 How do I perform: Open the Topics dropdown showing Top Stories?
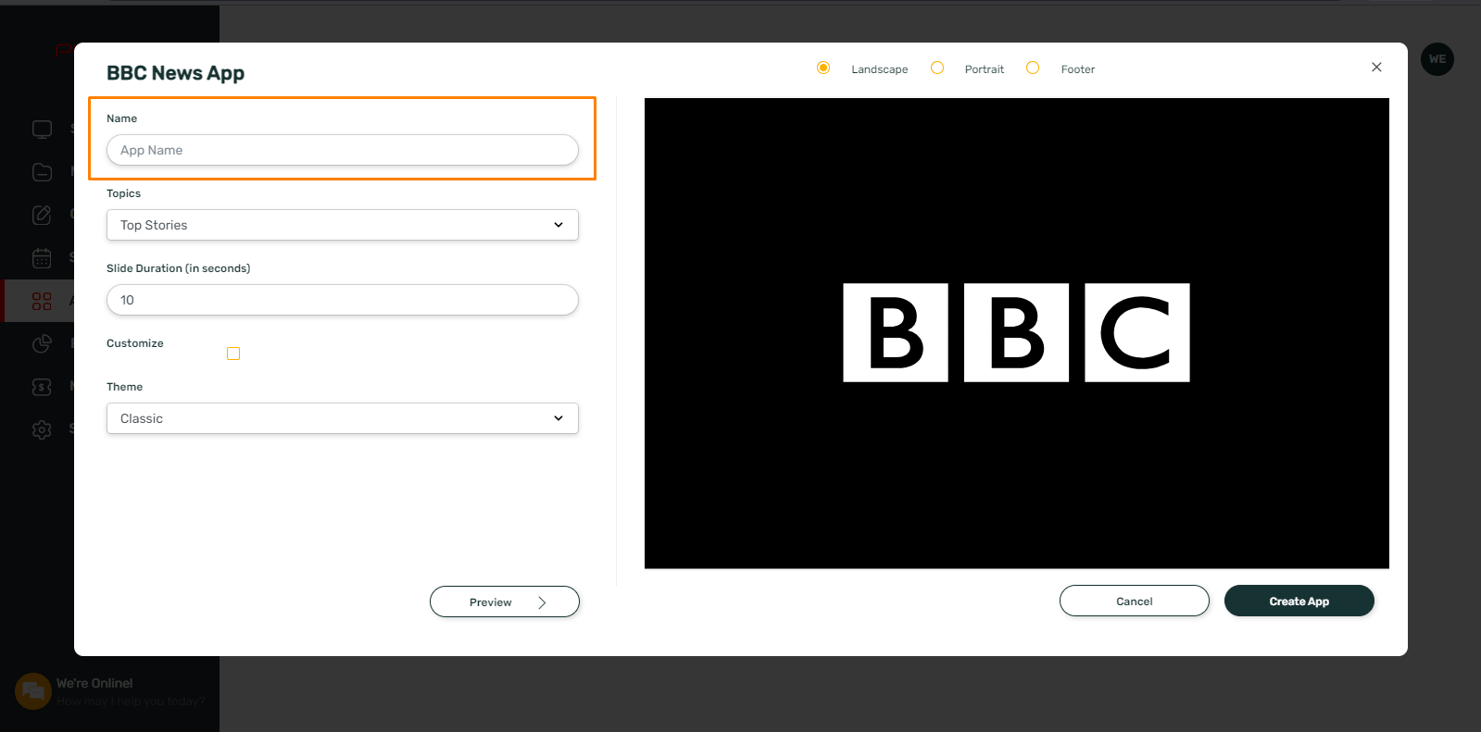[343, 225]
